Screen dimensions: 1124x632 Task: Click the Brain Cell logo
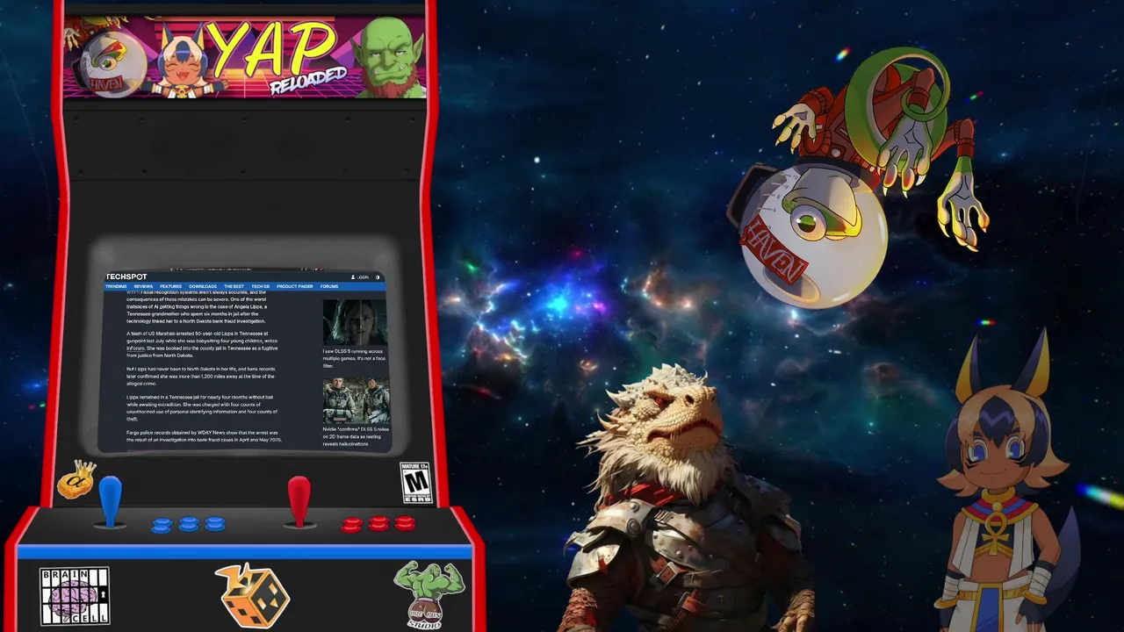(75, 596)
